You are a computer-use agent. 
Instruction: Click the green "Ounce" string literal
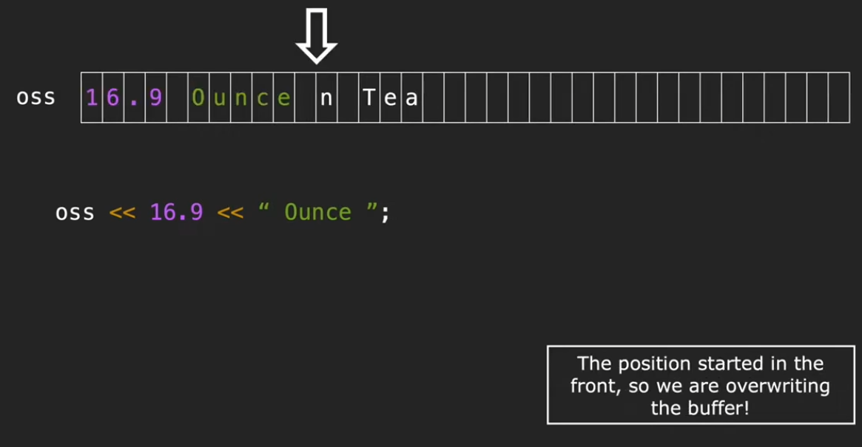(x=318, y=213)
